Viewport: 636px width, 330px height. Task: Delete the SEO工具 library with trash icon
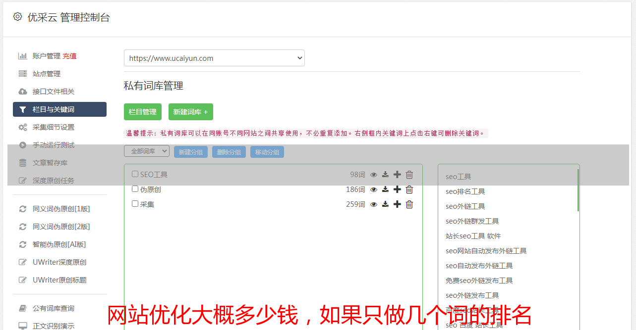(409, 175)
